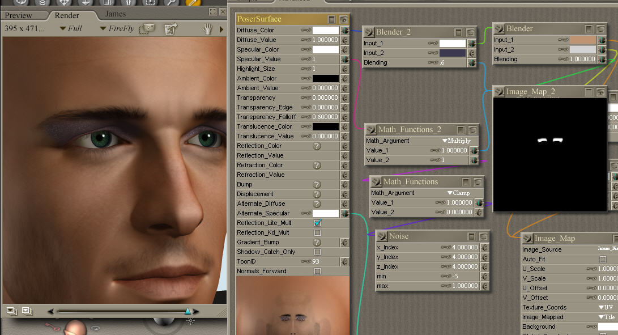
Task: Toggle PoserSurface preview eye icon
Action: click(x=343, y=19)
